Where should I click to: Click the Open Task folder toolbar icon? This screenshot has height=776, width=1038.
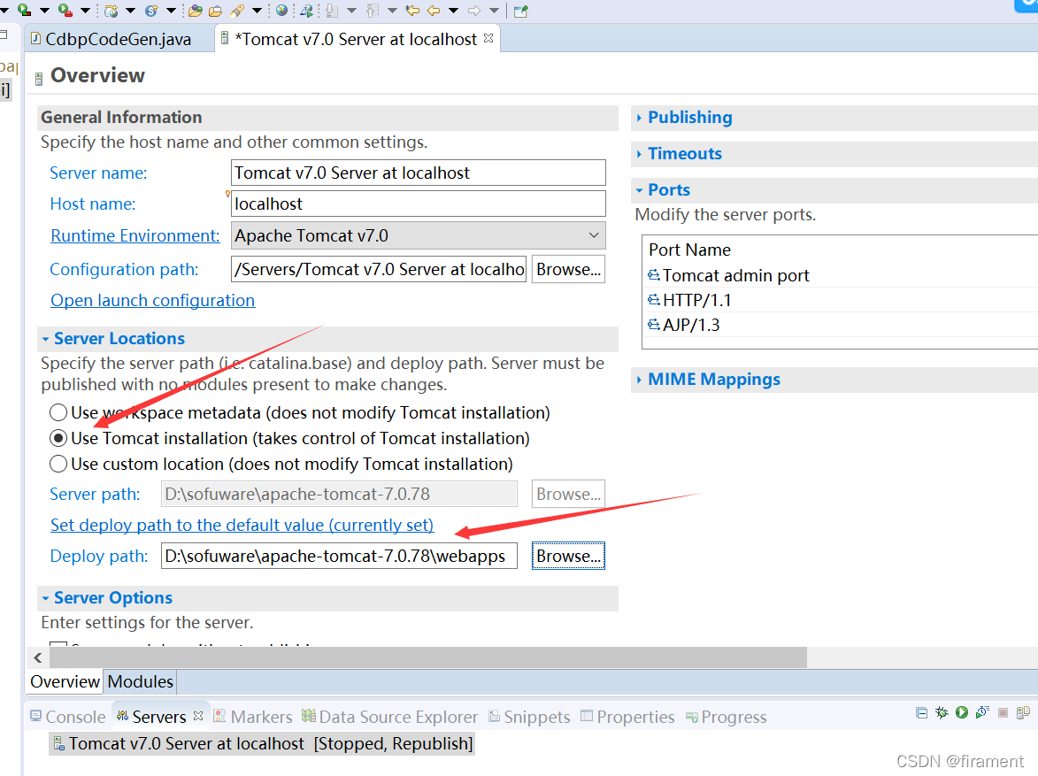point(216,11)
